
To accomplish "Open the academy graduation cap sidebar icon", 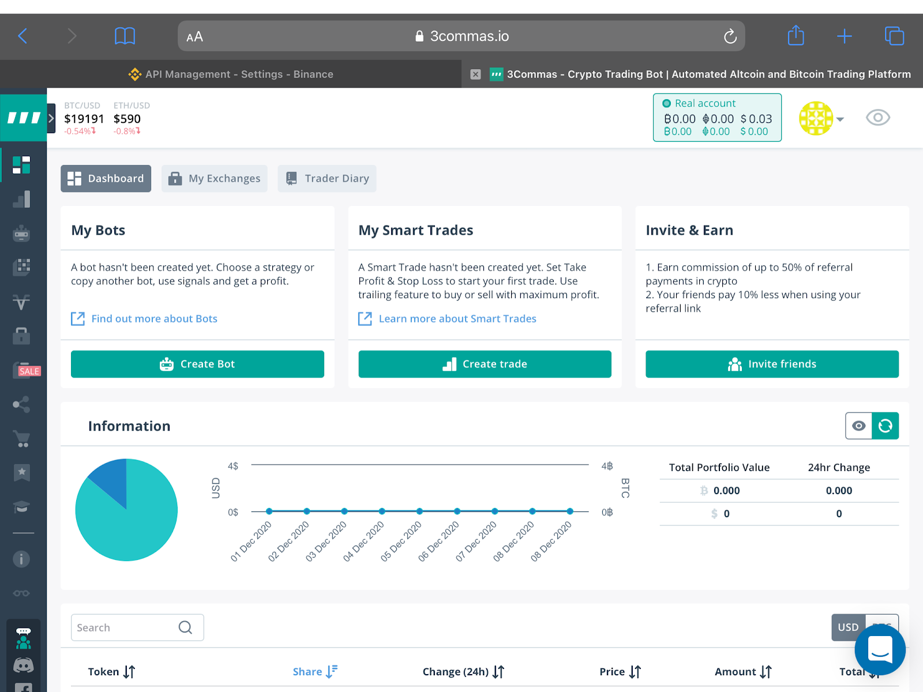I will [x=21, y=507].
